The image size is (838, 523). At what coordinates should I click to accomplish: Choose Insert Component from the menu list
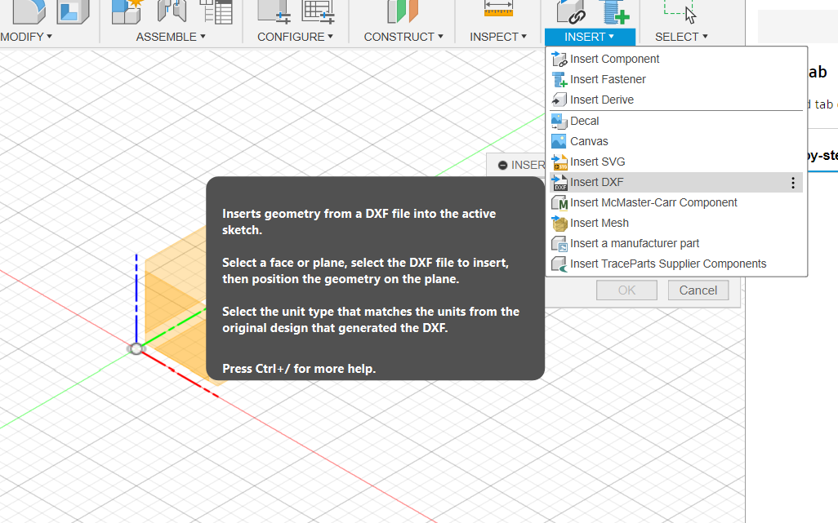click(676, 59)
